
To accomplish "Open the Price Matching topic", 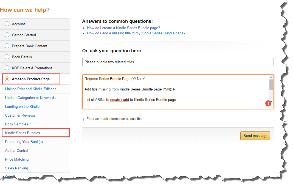I will (17, 159).
